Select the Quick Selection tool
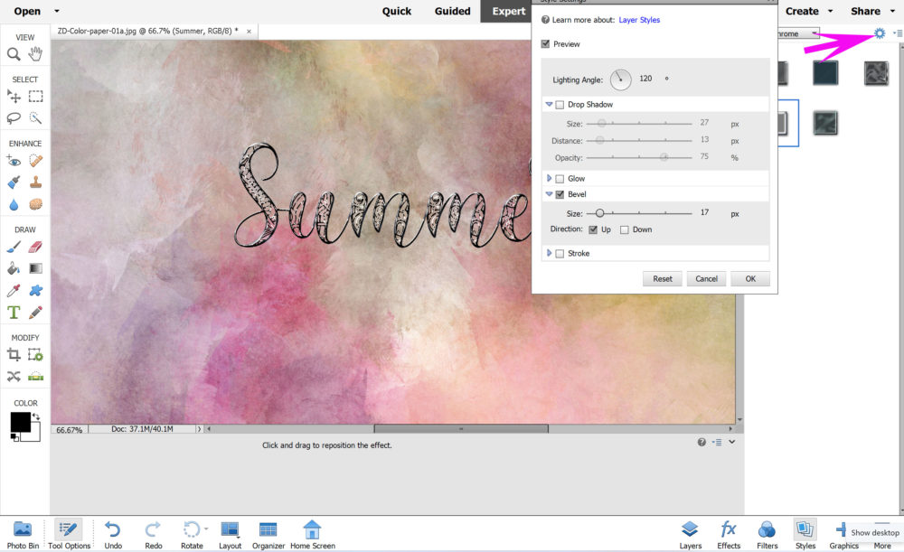Screen dimensions: 904x552 [36, 118]
